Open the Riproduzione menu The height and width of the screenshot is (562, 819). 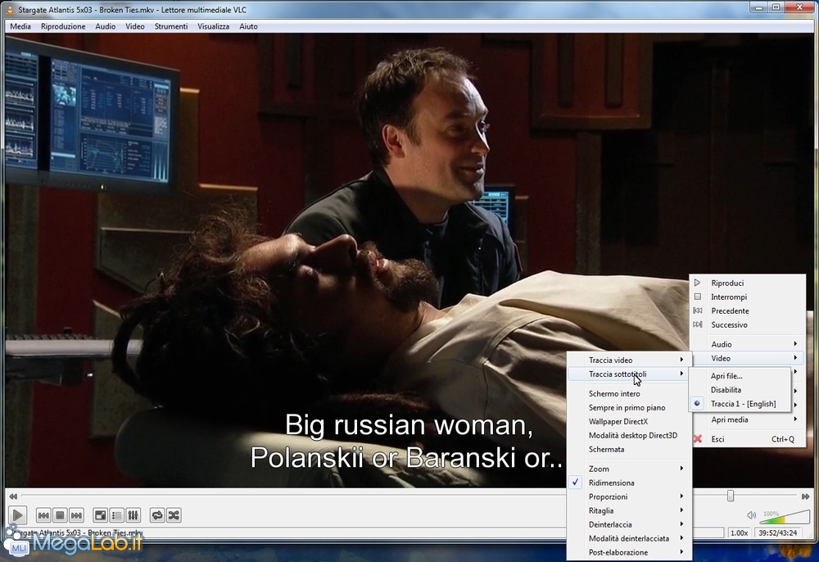[63, 27]
